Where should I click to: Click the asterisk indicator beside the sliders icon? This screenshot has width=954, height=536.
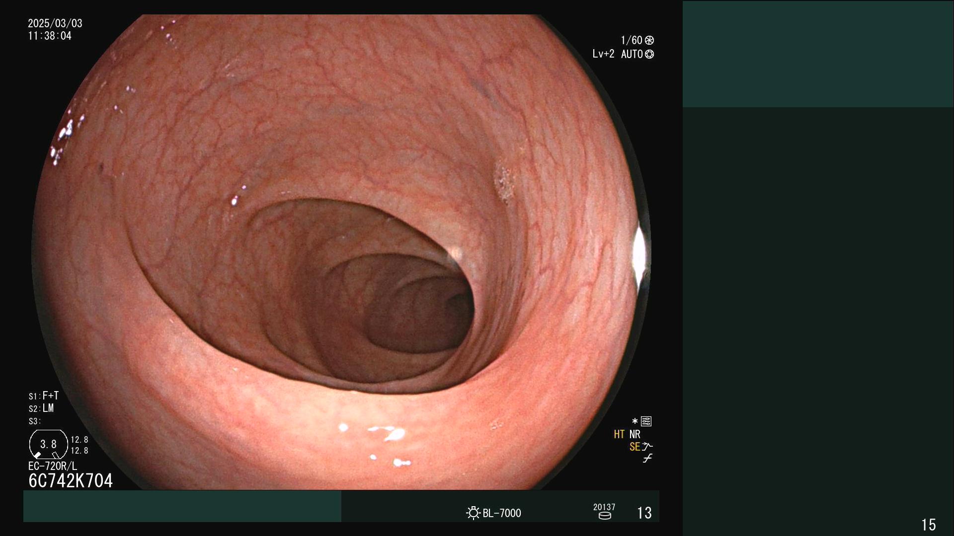click(x=635, y=421)
